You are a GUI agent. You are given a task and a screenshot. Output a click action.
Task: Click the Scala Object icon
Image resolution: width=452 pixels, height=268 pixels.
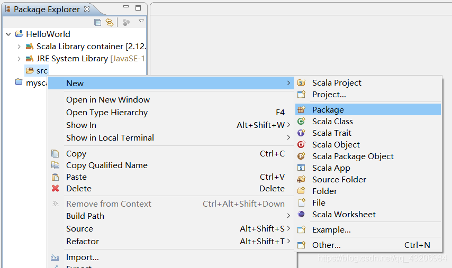point(301,144)
